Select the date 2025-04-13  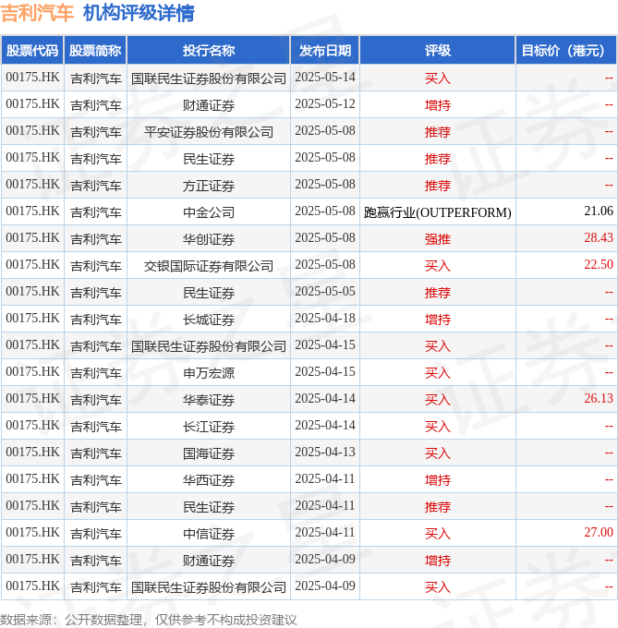point(325,453)
